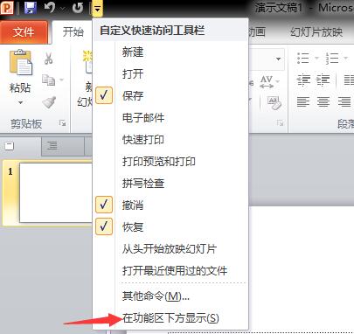Toggle 新建 in the toolbar menu
This screenshot has height=334, width=354.
point(170,52)
